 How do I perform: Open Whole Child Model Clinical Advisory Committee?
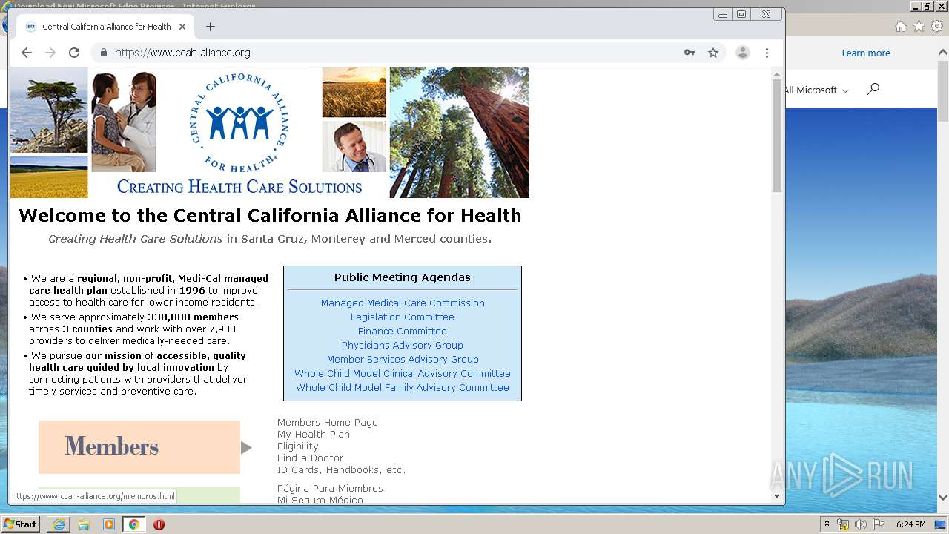coord(403,373)
